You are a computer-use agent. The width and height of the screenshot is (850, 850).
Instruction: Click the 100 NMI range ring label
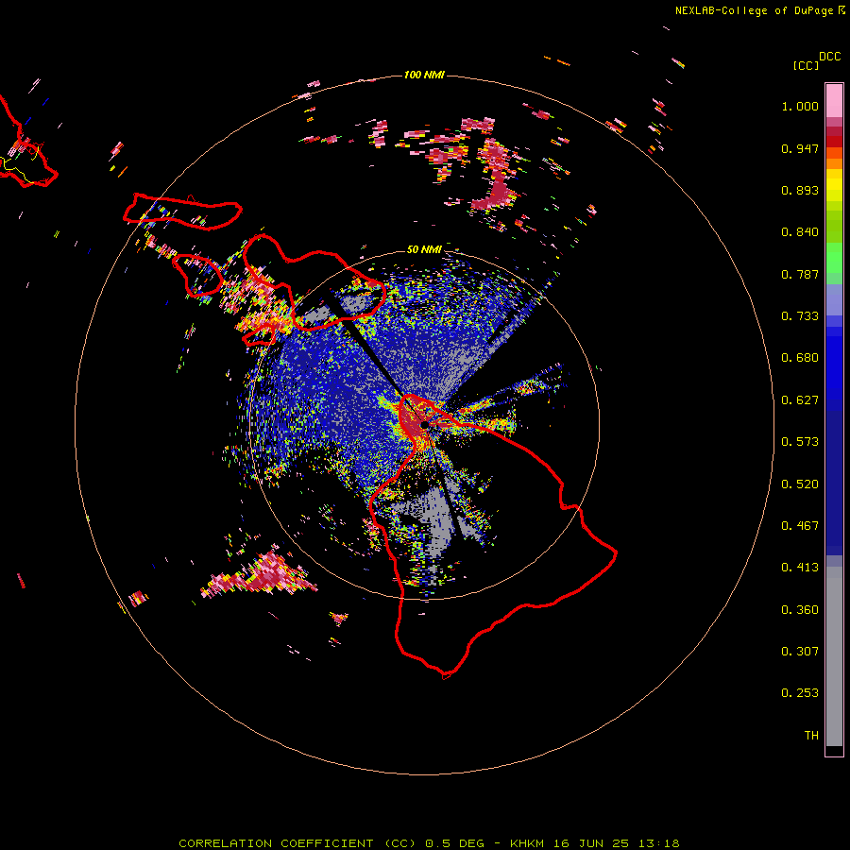424,75
